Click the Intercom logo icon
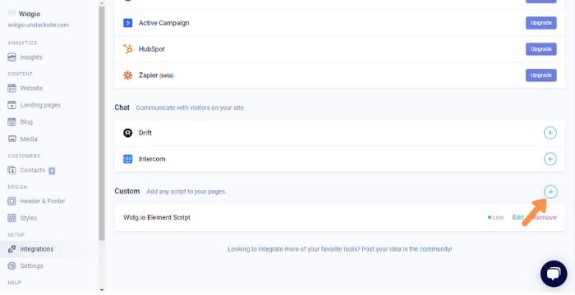This screenshot has width=575, height=295. [127, 159]
